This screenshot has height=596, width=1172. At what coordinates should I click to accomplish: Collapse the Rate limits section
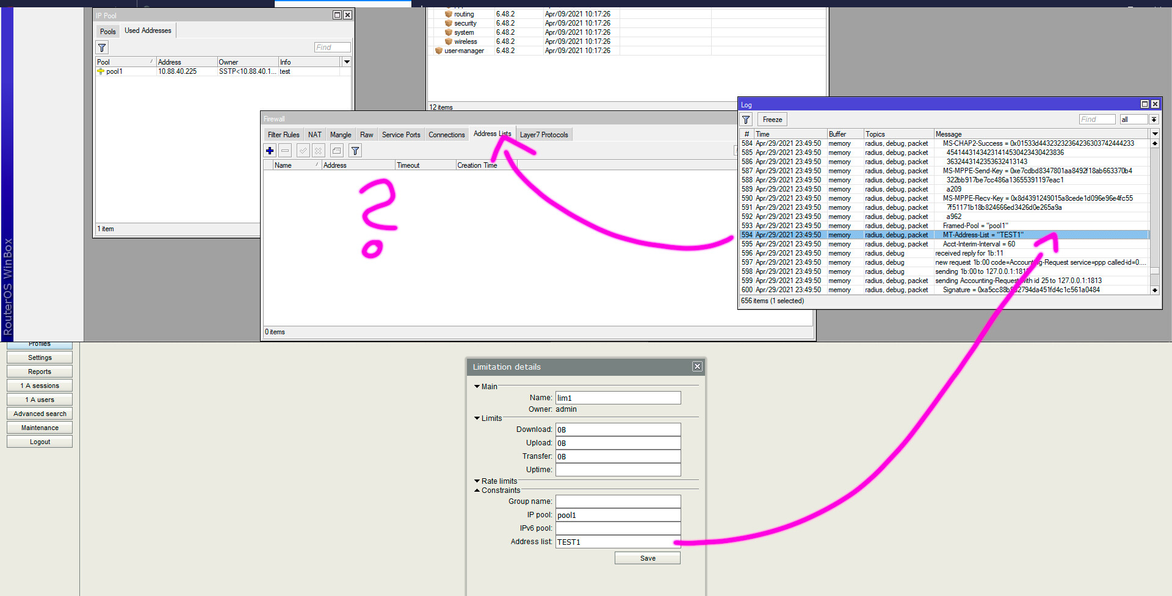click(477, 481)
